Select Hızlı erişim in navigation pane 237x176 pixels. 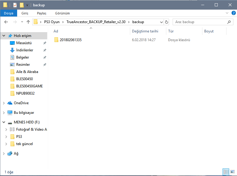point(23,36)
